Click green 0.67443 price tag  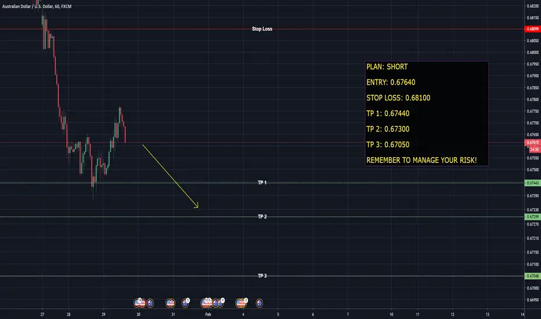pos(532,183)
